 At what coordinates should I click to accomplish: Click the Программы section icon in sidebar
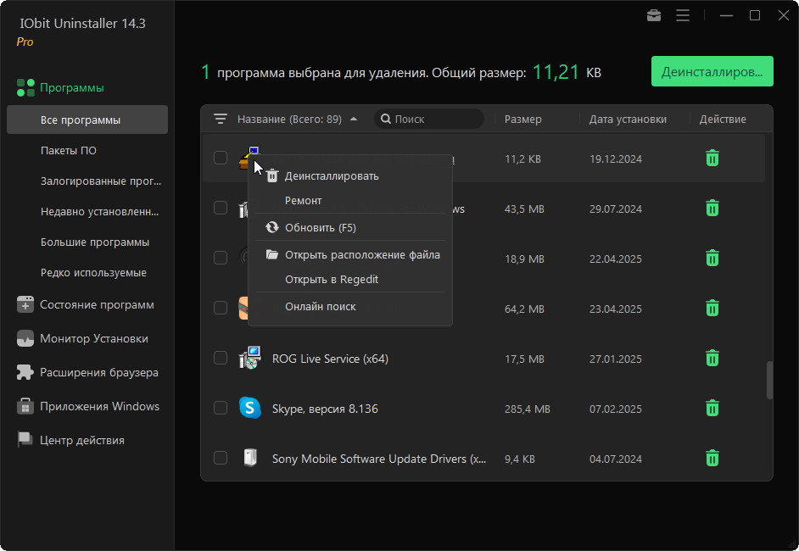click(x=25, y=87)
